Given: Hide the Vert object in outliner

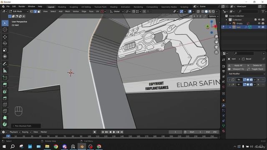Looking at the screenshot, I should pos(259,27).
